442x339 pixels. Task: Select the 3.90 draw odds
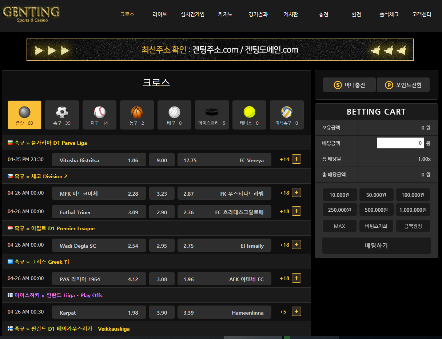(162, 312)
